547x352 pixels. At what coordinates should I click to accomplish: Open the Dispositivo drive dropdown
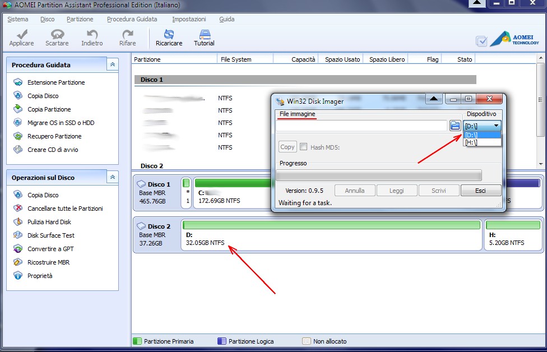pyautogui.click(x=482, y=126)
